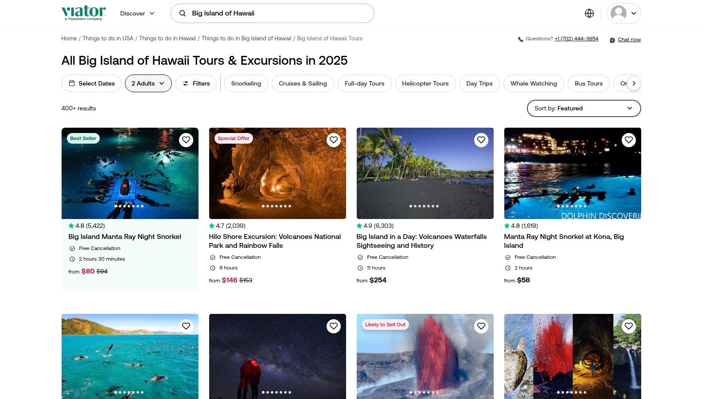Select the Cruises & Sailing category chip
The image size is (709, 399).
click(x=303, y=83)
